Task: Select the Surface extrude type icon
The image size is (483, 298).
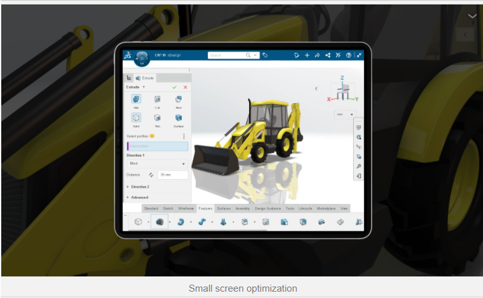Action: coord(179,118)
